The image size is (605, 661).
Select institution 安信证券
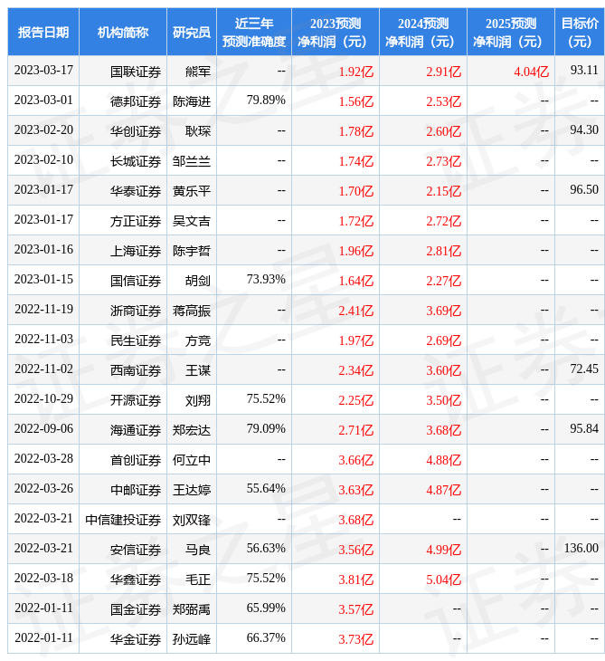136,551
